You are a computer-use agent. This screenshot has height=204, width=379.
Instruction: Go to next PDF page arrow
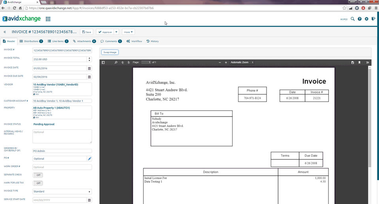click(129, 63)
